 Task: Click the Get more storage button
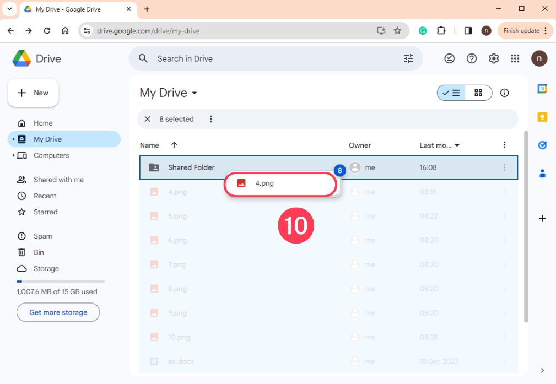[x=58, y=312]
